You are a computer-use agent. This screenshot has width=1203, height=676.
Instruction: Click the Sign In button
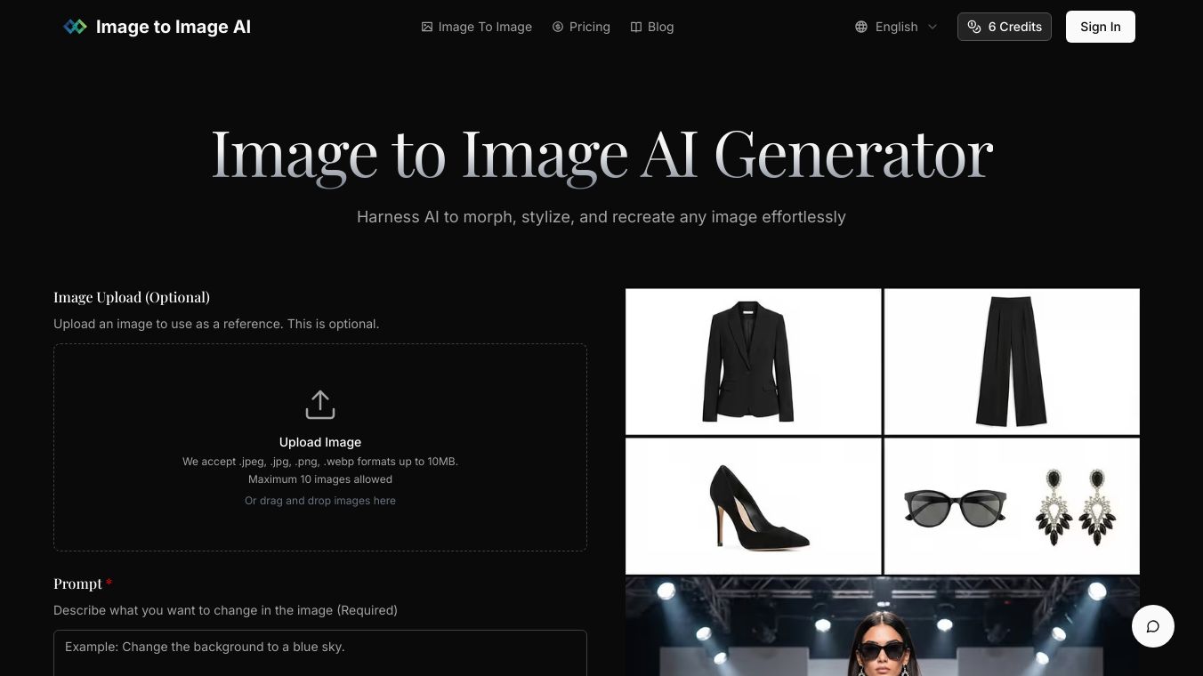(x=1100, y=27)
